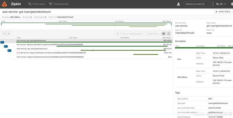Click the Total Spans 5 label

tap(40, 17)
